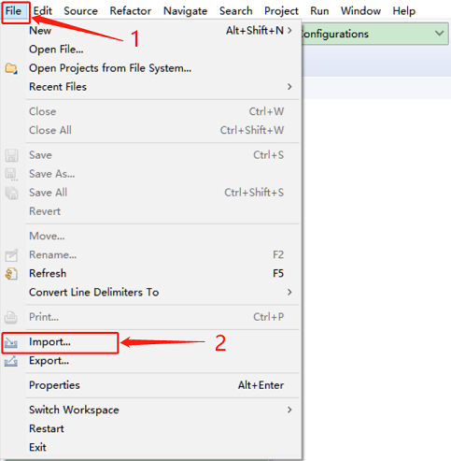451x461 pixels.
Task: Select Restart in the File menu
Action: coord(47,428)
